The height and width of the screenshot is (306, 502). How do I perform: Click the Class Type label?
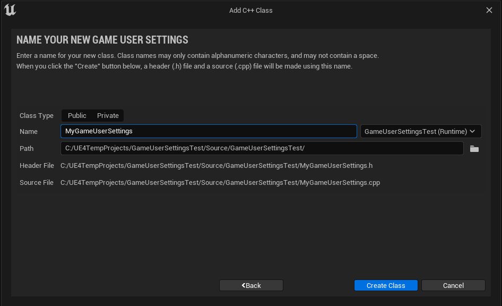point(36,115)
